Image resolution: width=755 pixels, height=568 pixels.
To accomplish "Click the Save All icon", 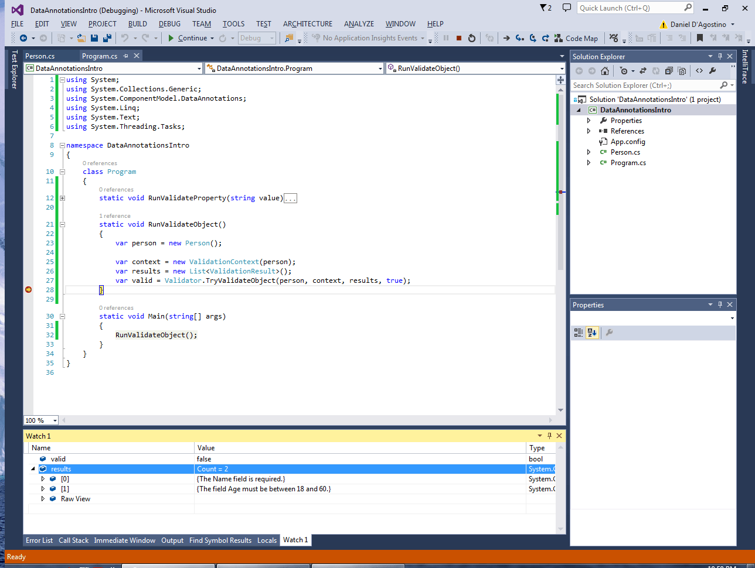I will point(107,38).
